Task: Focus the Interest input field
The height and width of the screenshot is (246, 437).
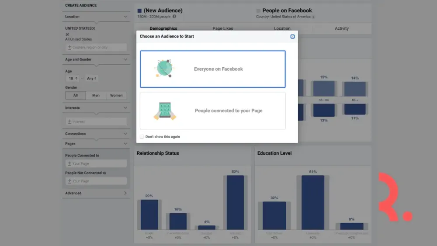Action: pos(96,121)
